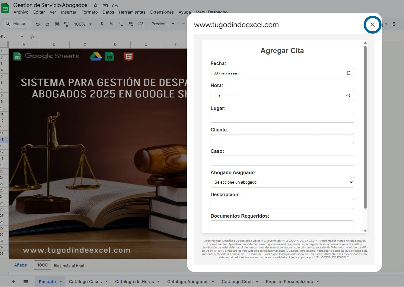
Task: Open Catálogo Casos tab options arrow
Action: click(106, 282)
